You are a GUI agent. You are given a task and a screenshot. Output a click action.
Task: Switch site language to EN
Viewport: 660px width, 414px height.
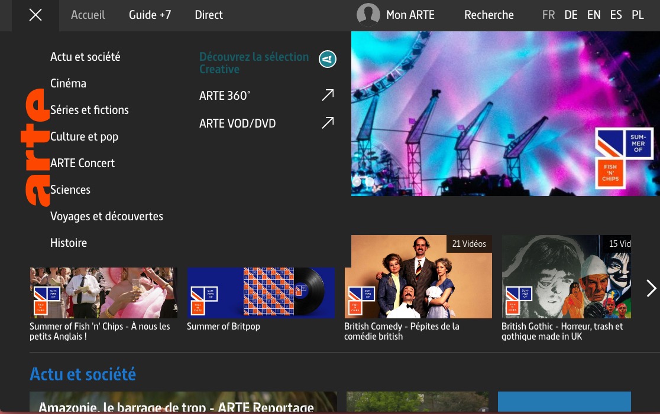(x=594, y=15)
